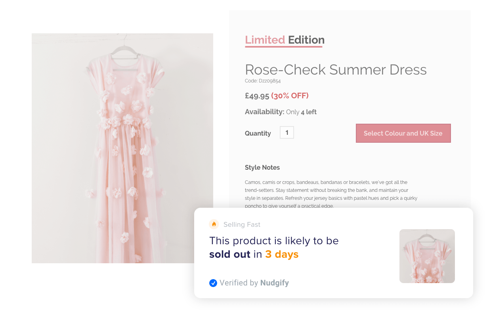The height and width of the screenshot is (314, 489).
Task: Click the £49.95 price
Action: point(257,96)
